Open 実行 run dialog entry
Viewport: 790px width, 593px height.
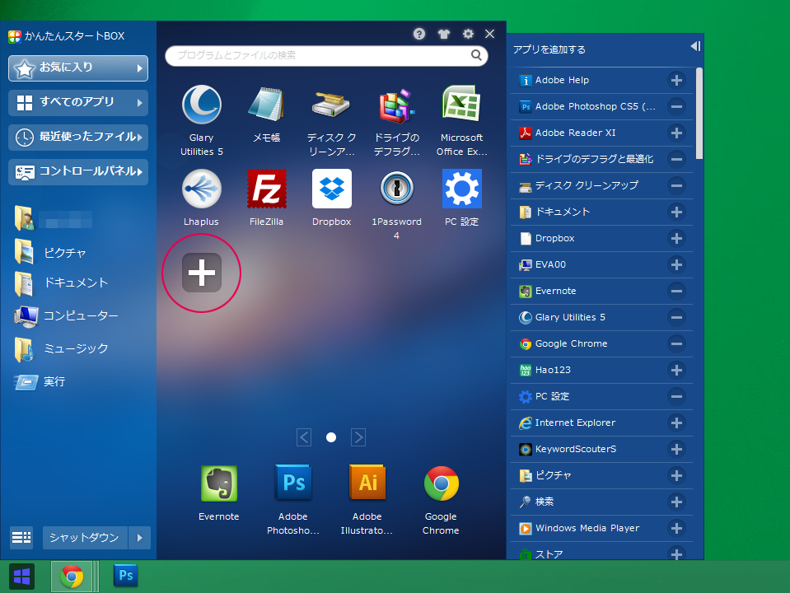tap(40, 382)
